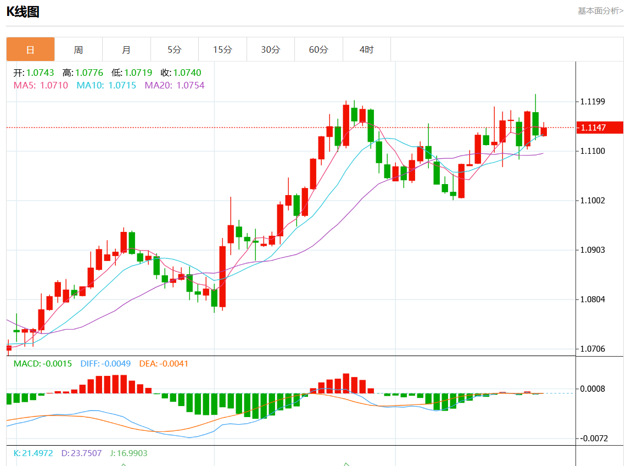Click the J: 16.9903 KDJ label

click(129, 453)
